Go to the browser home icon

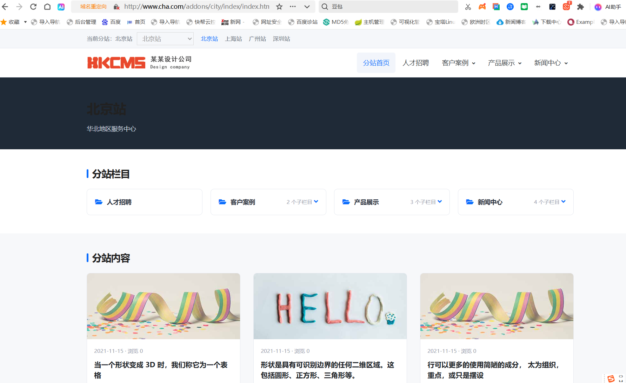(47, 7)
